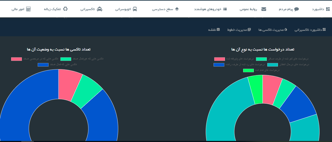Image resolution: width=332 pixels, height=142 pixels.
Task: Click the documents icon beside مدیریت خطوط
Action: (249, 30)
